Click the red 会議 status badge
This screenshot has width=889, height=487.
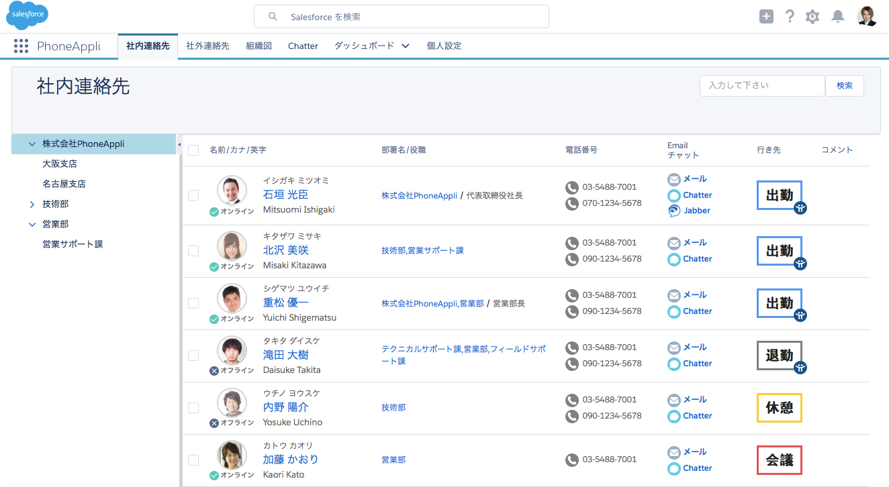(780, 460)
